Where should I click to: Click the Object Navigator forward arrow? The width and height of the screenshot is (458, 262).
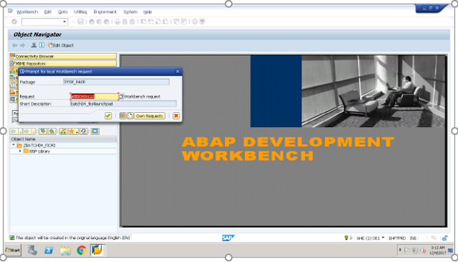point(22,45)
